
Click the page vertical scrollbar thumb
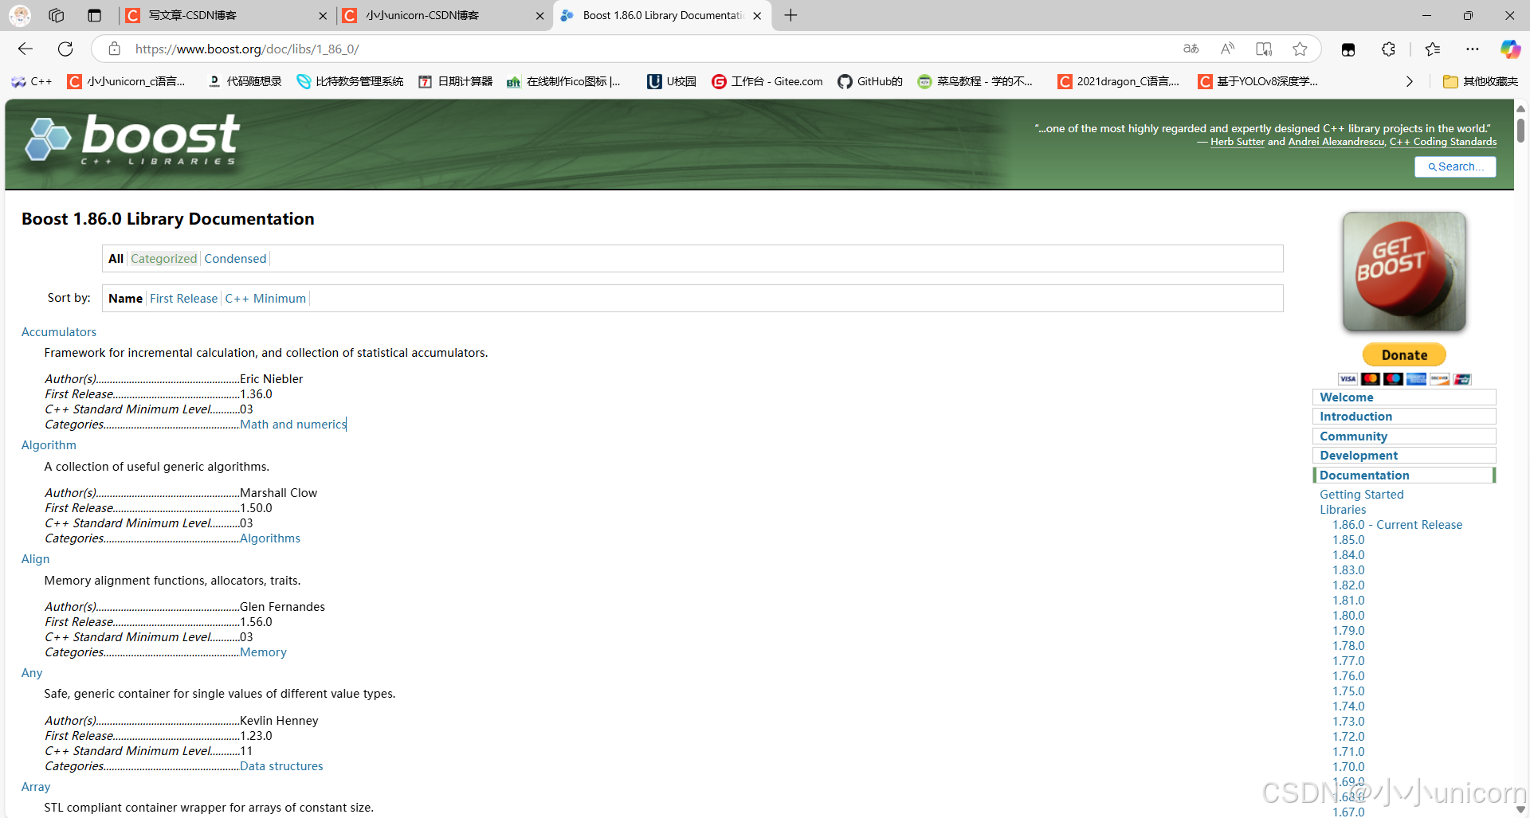[x=1520, y=130]
